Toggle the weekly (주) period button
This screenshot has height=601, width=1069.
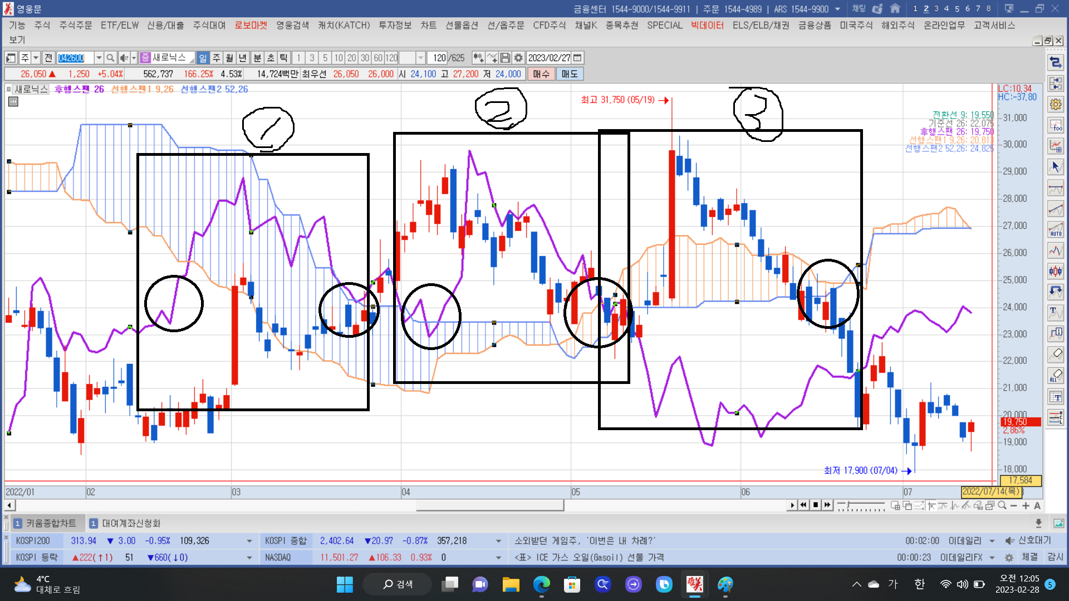(217, 58)
